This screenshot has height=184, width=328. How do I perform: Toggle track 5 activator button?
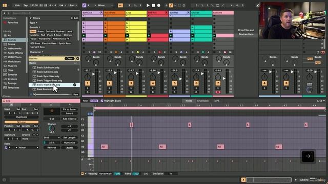tap(174, 83)
